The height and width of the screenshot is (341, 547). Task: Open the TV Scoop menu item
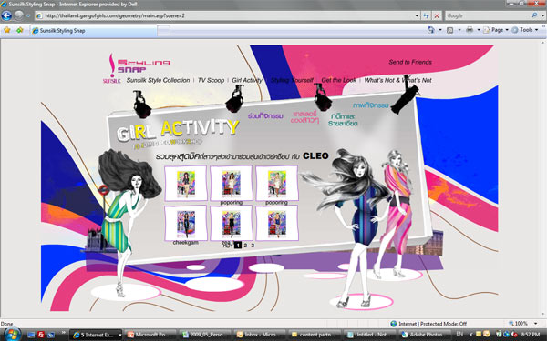[212, 80]
